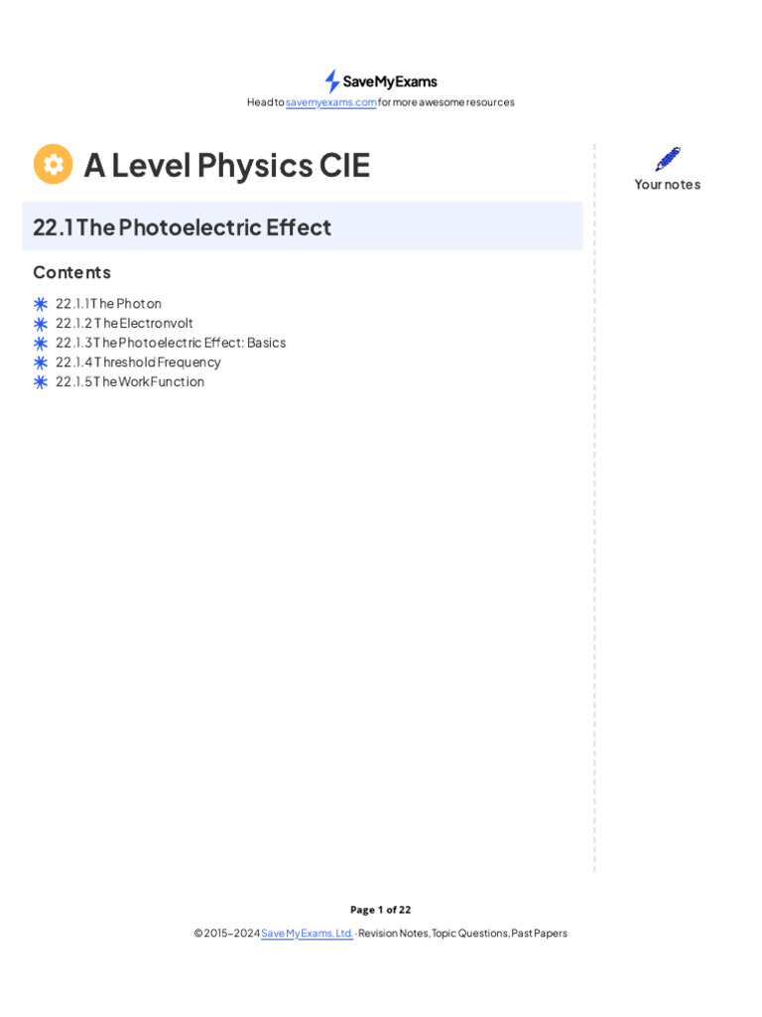Click the star bullet beside Photoelectric Effect: Basics
Image resolution: width=762 pixels, height=1017 pixels.
[x=41, y=343]
